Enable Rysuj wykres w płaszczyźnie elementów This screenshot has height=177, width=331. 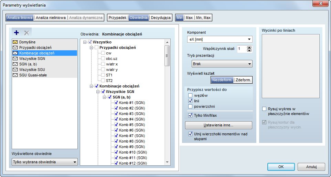click(x=264, y=109)
